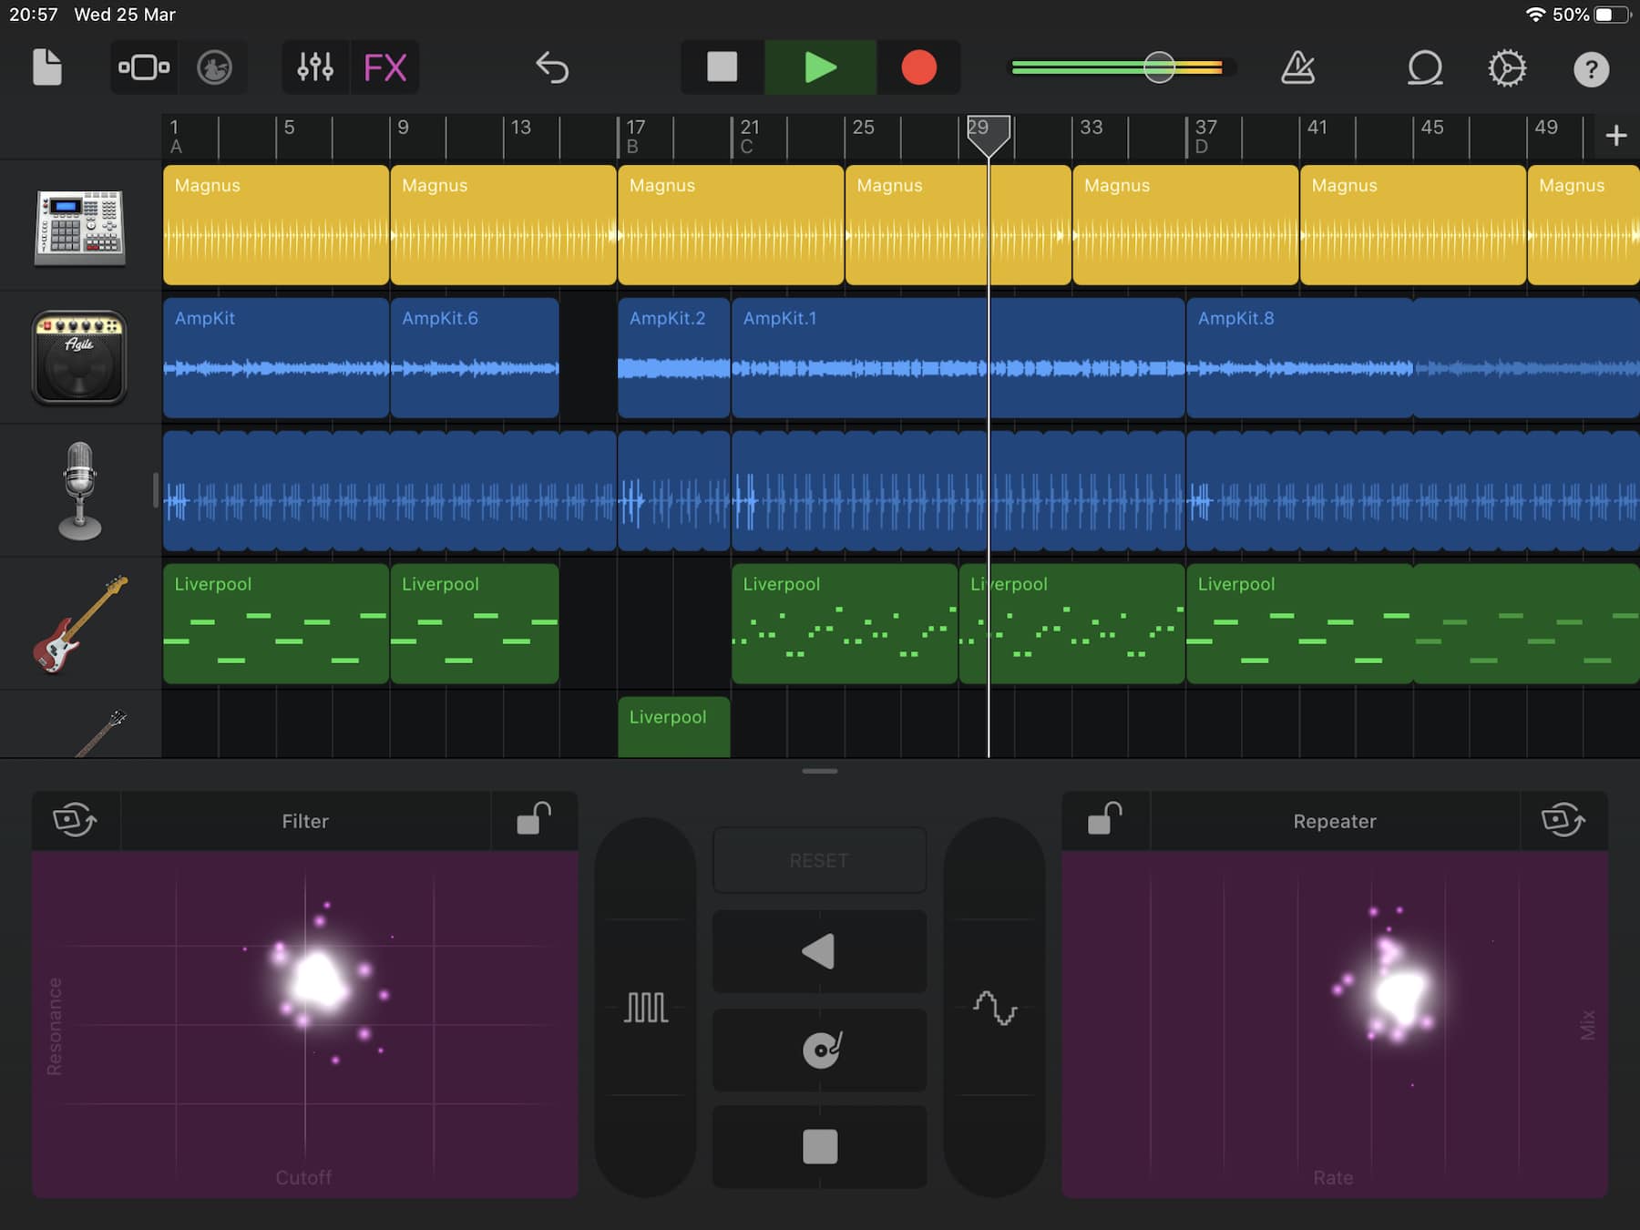Viewport: 1640px width, 1230px height.
Task: Tap ruler at bar 21 section C
Action: coord(749,136)
